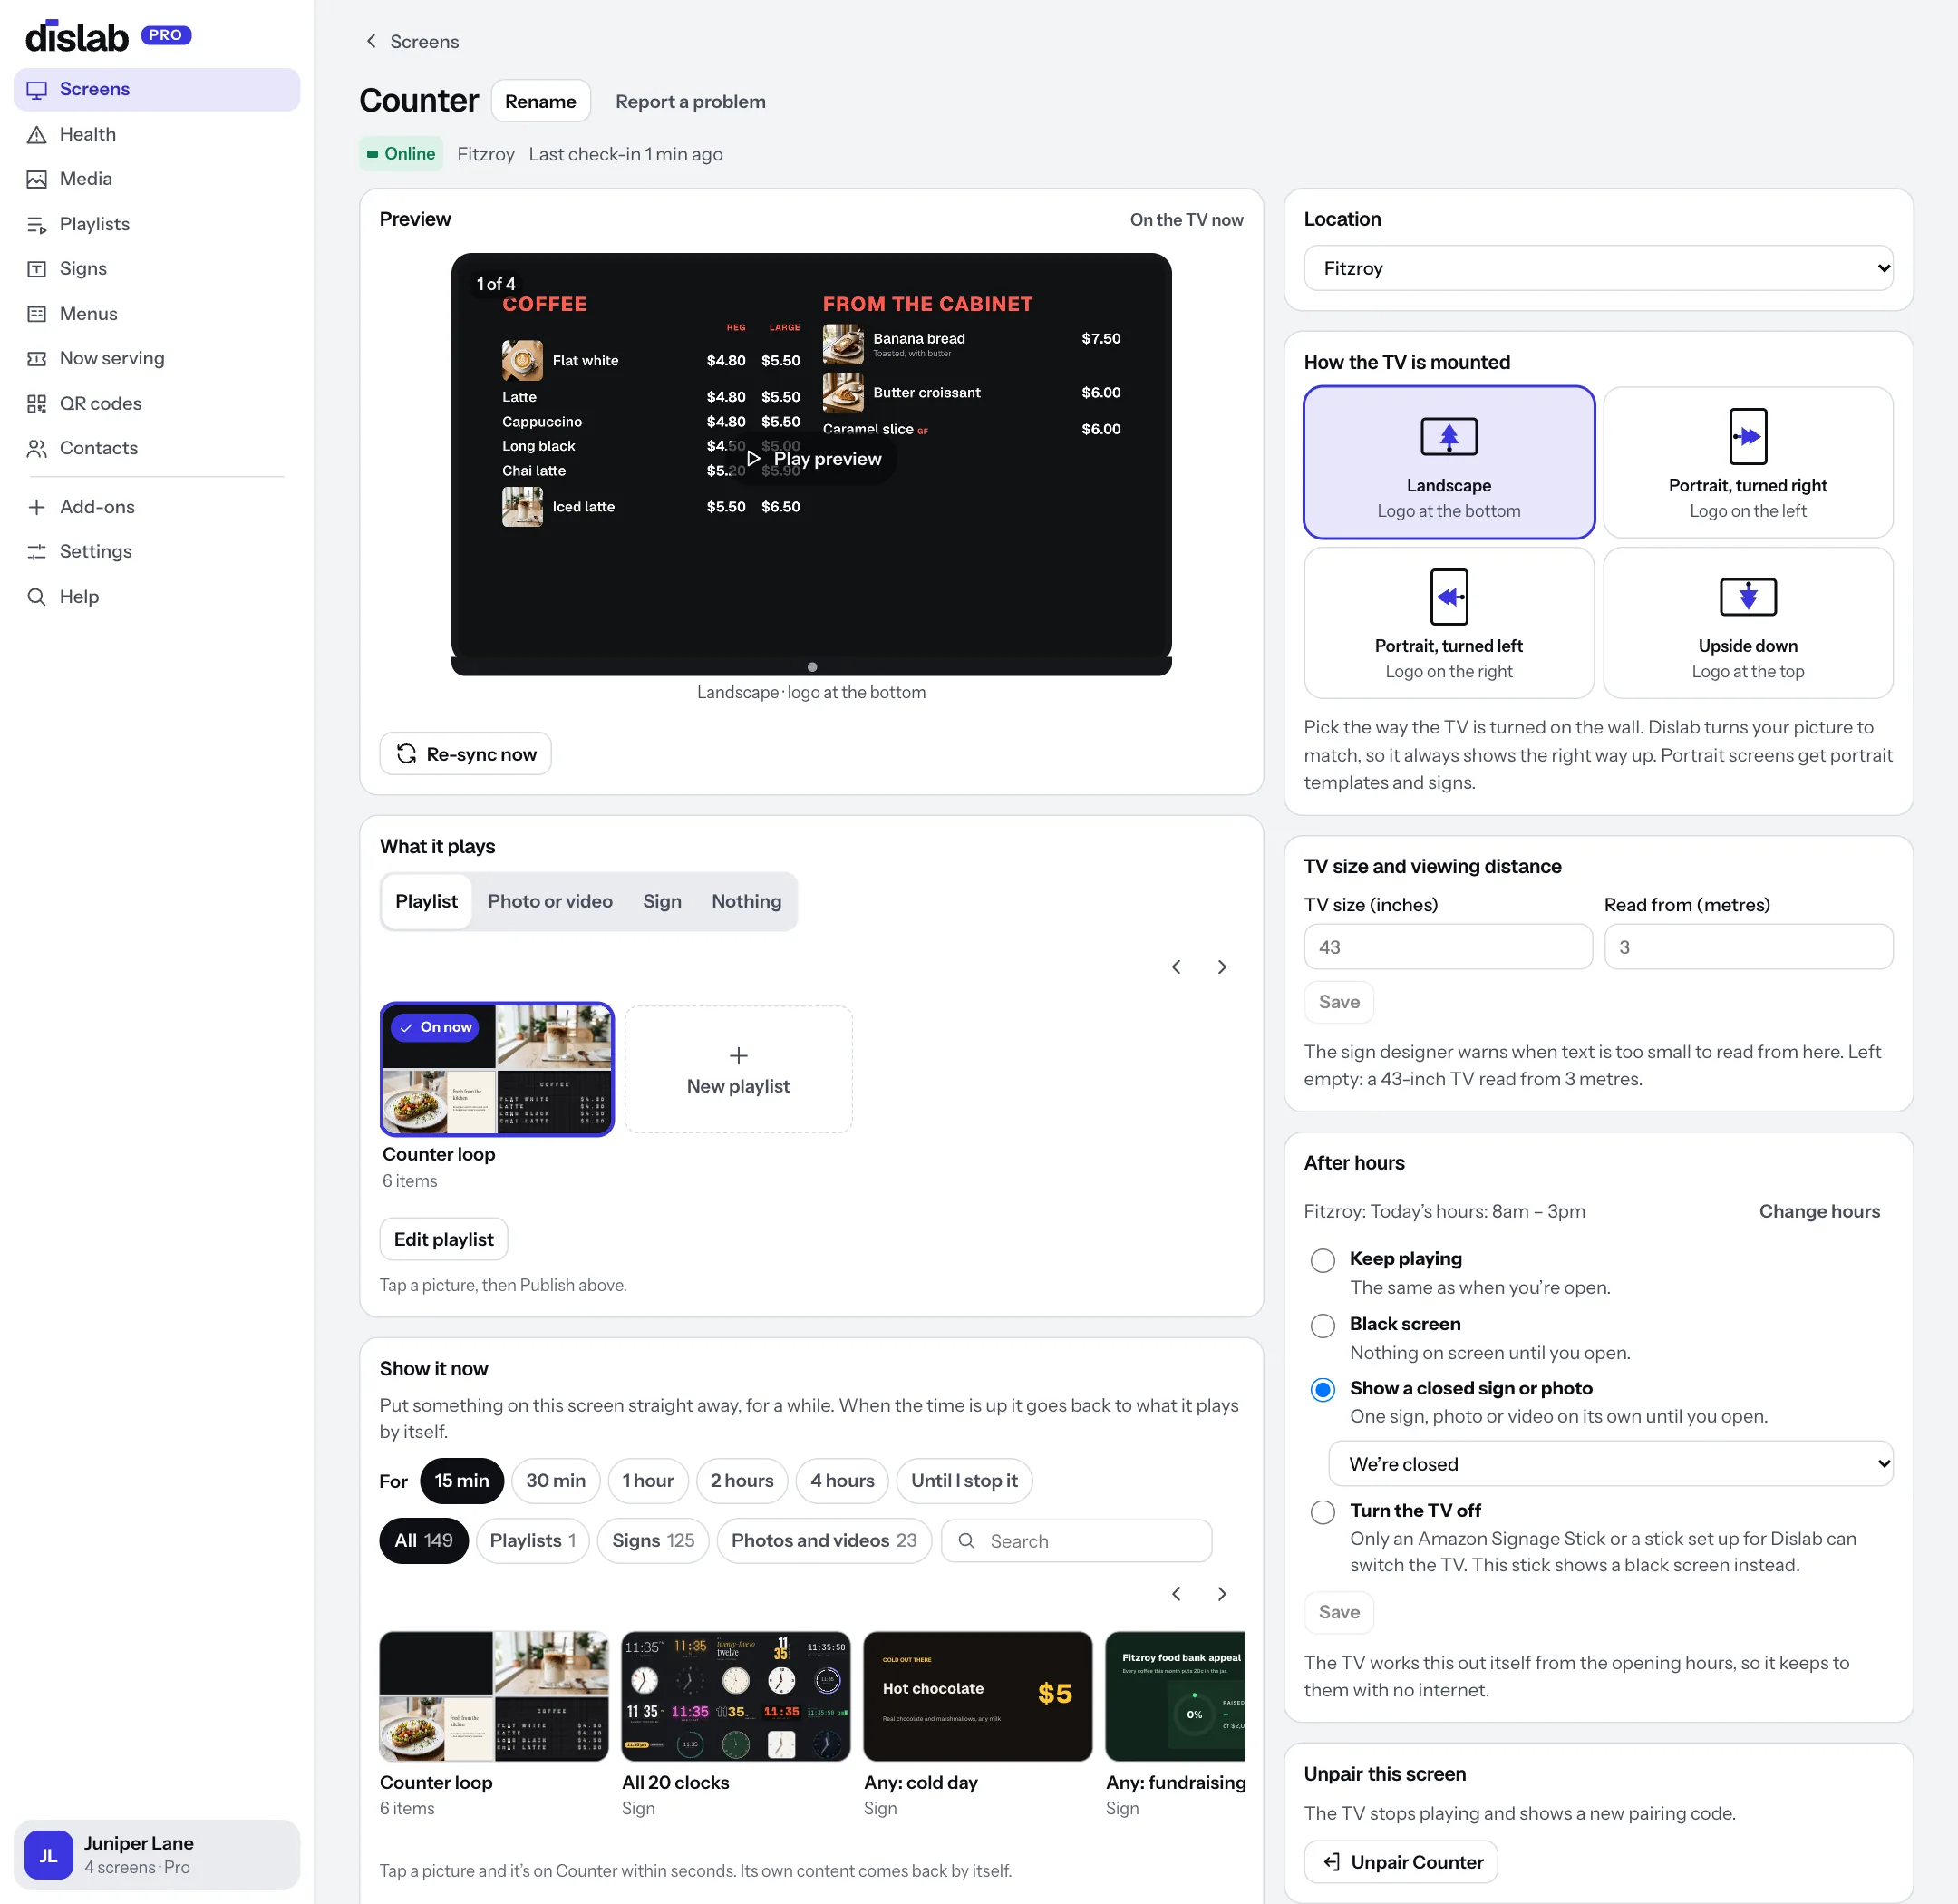Set duration to 2 hours

pos(741,1480)
